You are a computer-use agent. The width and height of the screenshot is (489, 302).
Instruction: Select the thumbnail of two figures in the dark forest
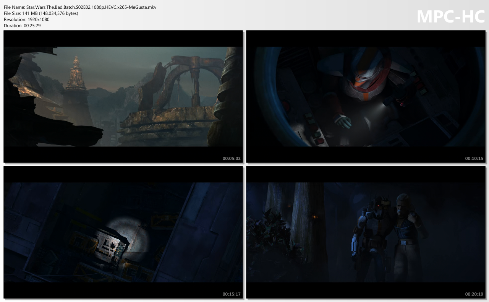[366, 232]
